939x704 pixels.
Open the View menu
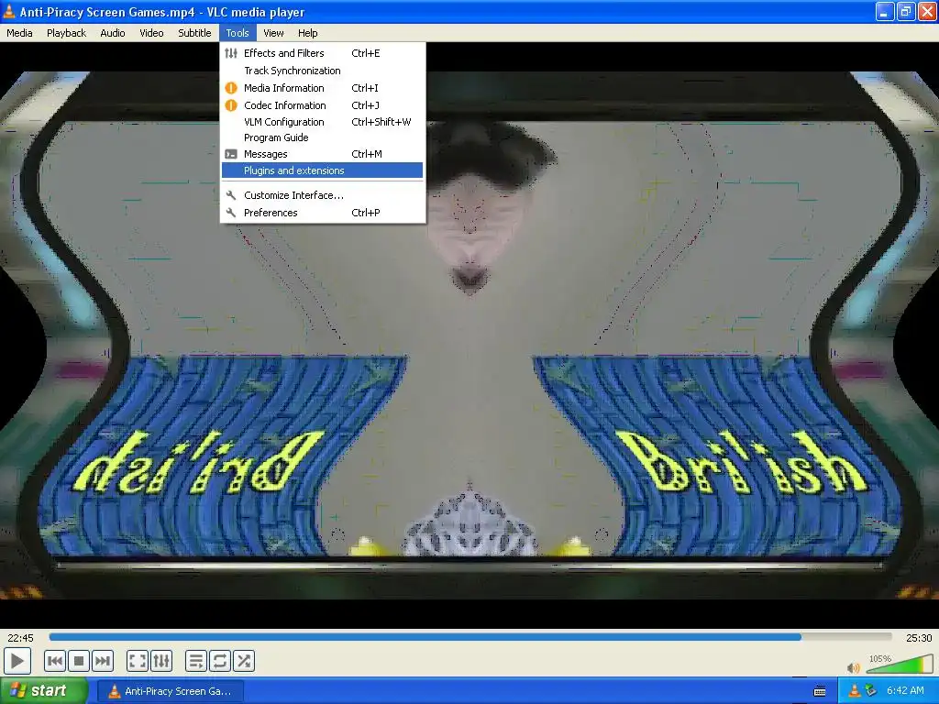tap(273, 33)
